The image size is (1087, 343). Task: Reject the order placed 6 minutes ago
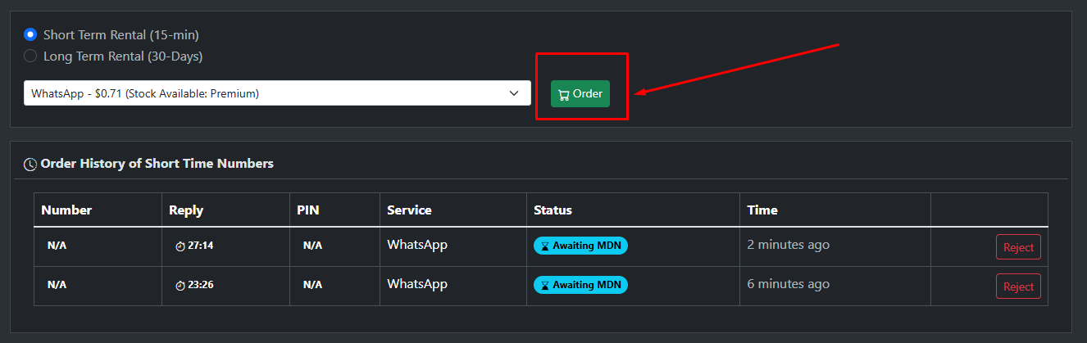tap(1018, 287)
